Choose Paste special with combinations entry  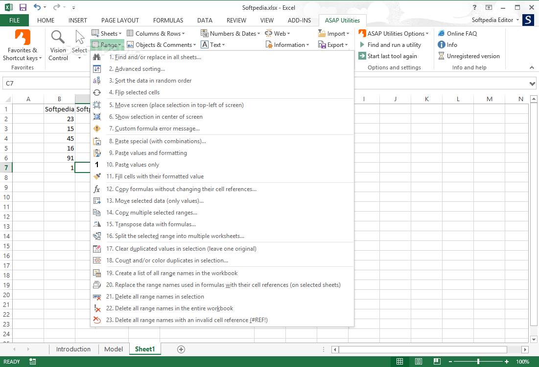[x=222, y=141]
